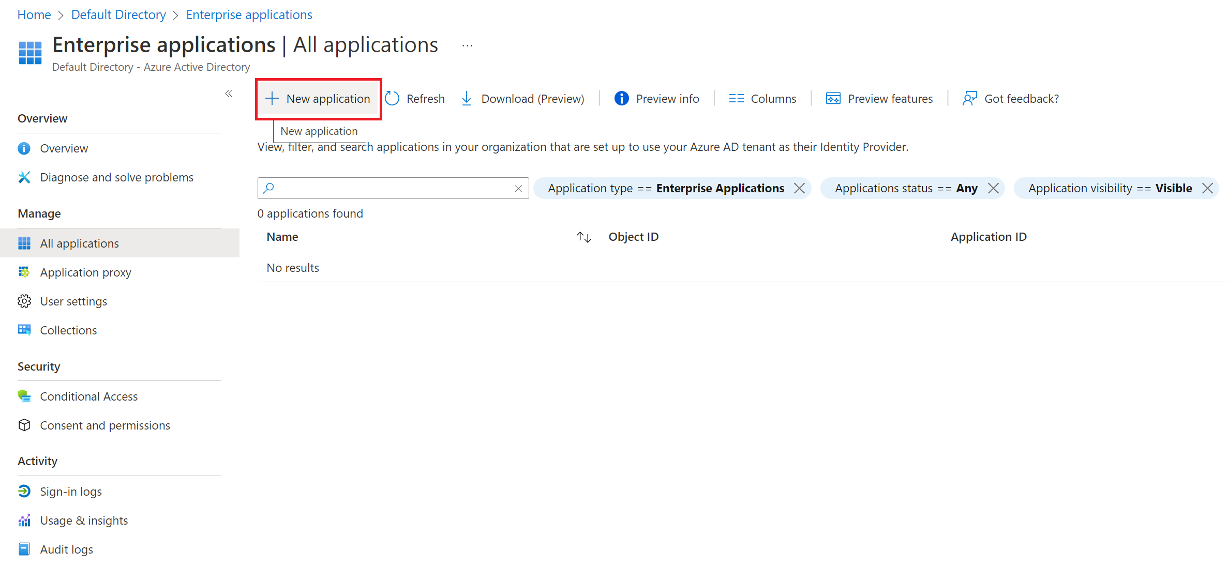
Task: Click the Conditional Access shield icon
Action: [x=24, y=396]
